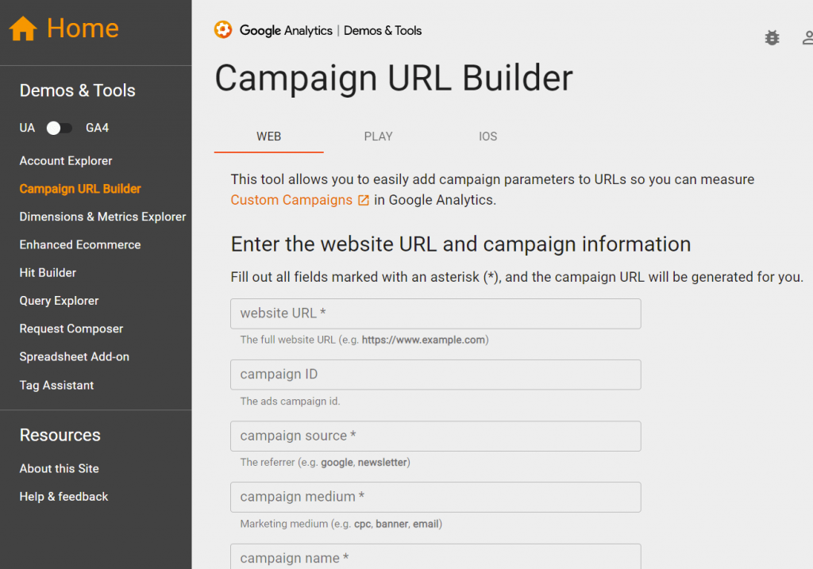The width and height of the screenshot is (813, 569).
Task: Click the Google Analytics logo icon
Action: tap(223, 30)
